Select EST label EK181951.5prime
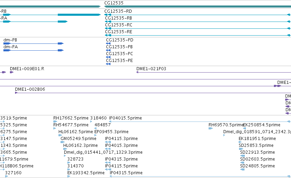Screen dimensions: 291x178 pos(257,139)
